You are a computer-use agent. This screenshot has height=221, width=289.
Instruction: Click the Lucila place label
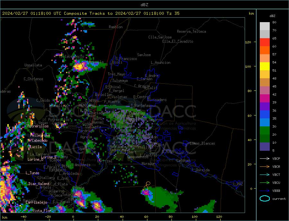(36, 147)
